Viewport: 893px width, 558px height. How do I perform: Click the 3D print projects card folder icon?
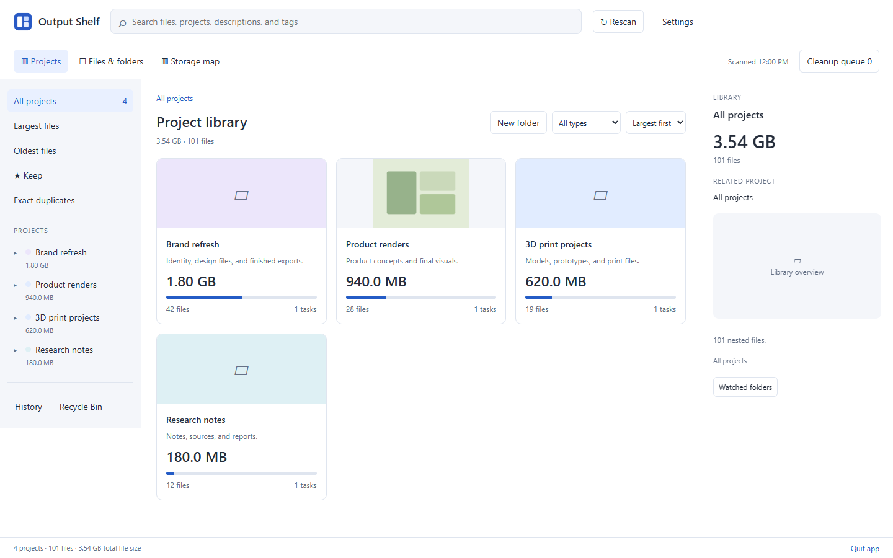600,195
